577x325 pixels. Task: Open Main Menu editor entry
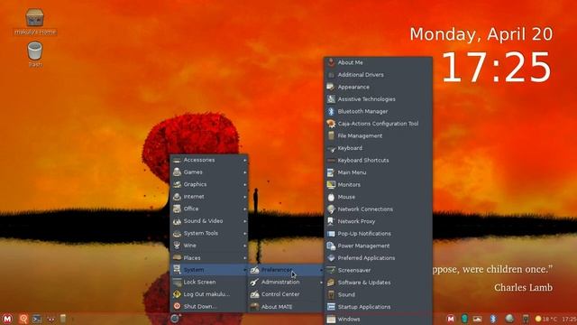click(378, 172)
